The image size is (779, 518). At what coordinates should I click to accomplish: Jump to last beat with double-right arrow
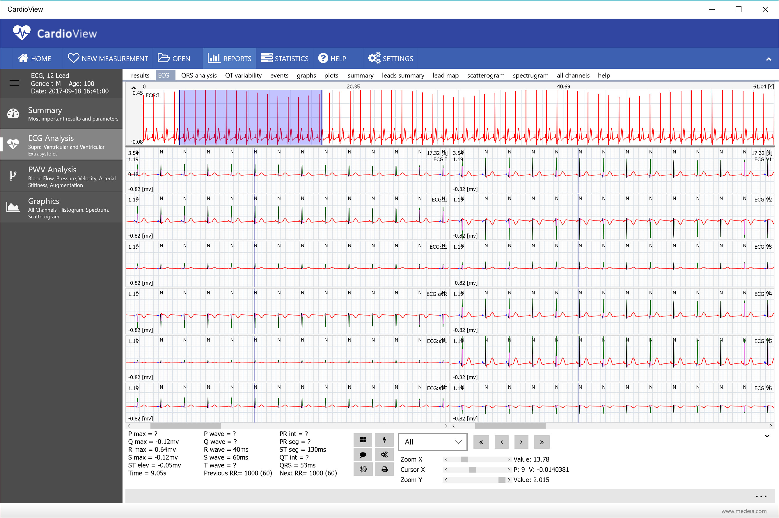click(542, 442)
